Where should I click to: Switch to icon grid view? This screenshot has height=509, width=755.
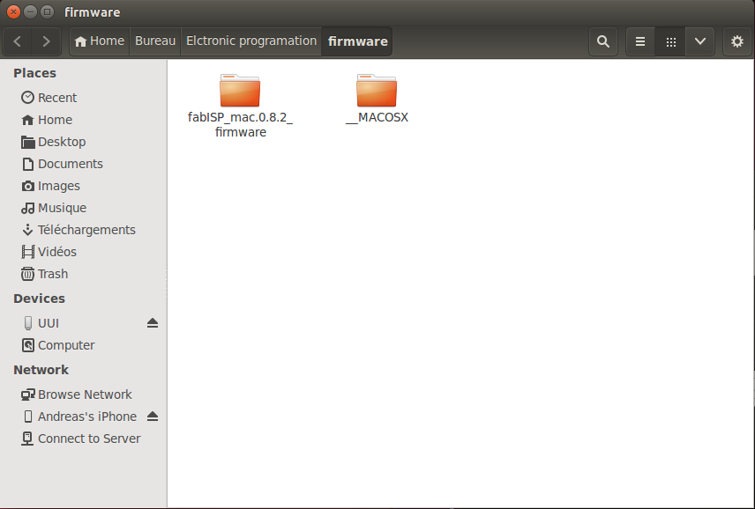click(670, 41)
